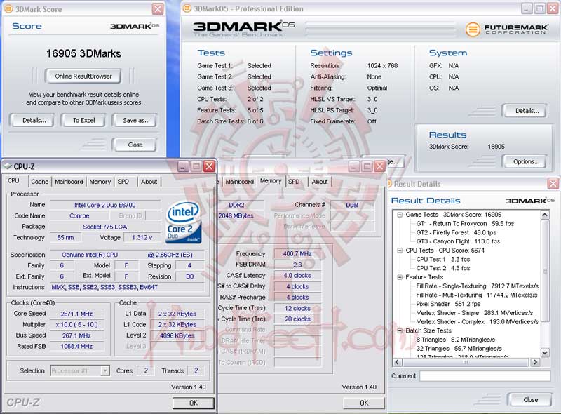Click the memory Frequency 400.7 MHz value
Screen dimensions: 561x414
click(x=297, y=254)
